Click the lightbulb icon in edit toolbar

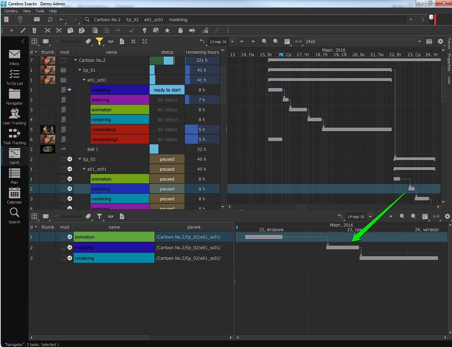point(144,30)
